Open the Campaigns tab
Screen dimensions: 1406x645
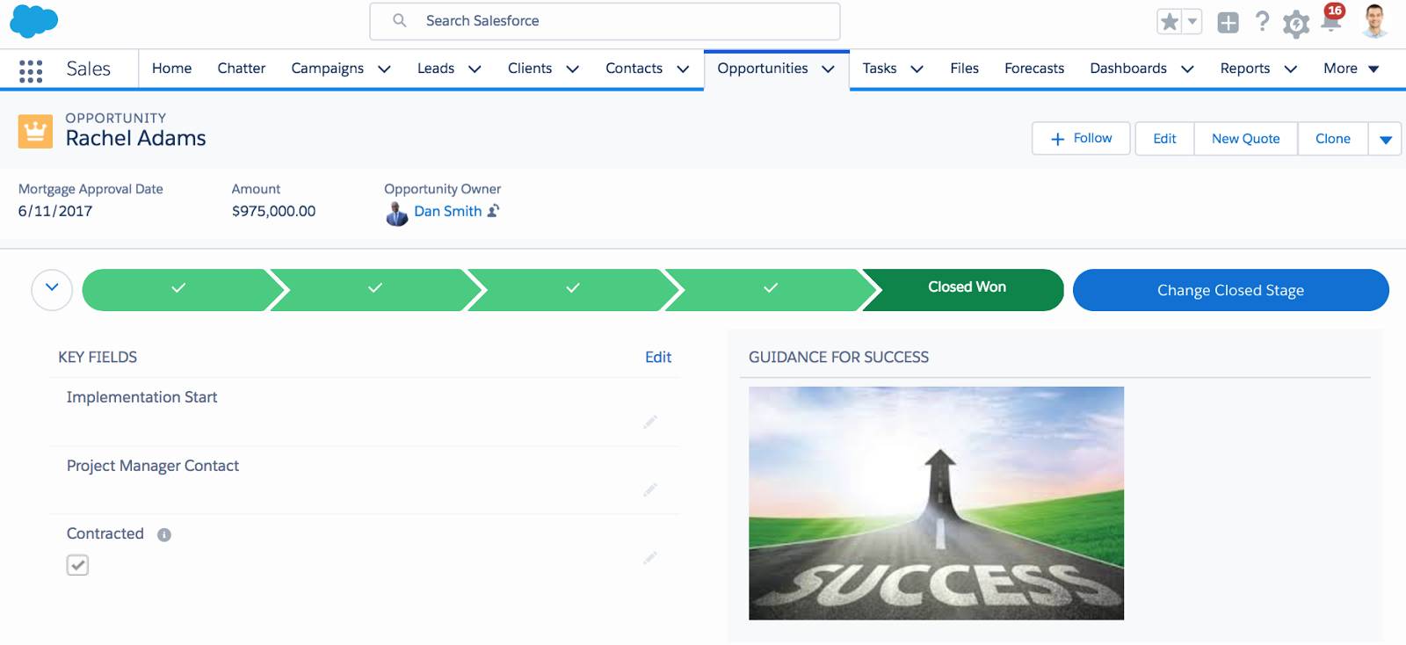point(327,69)
